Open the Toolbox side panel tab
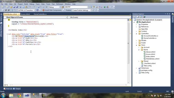This screenshot has width=174, height=98. [x=1, y=17]
